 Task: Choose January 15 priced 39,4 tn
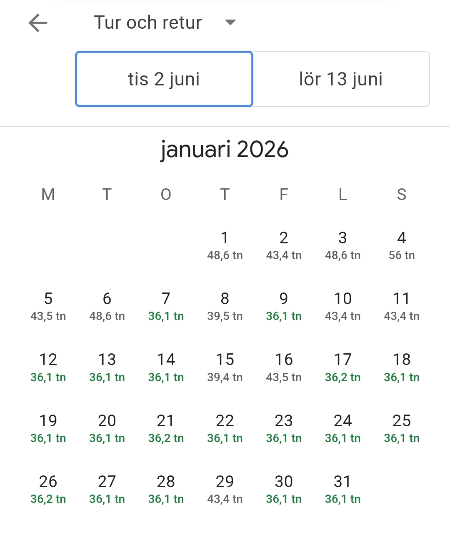[225, 367]
